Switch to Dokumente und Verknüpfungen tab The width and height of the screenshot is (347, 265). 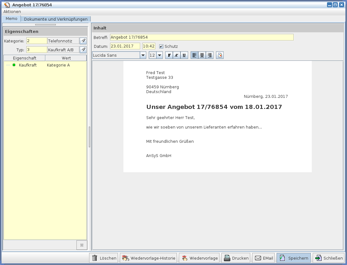click(x=56, y=19)
